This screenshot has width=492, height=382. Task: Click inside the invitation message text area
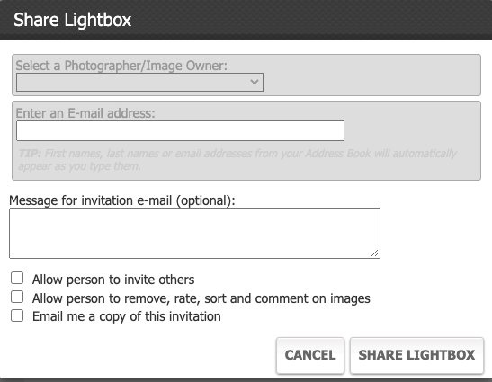tap(194, 233)
